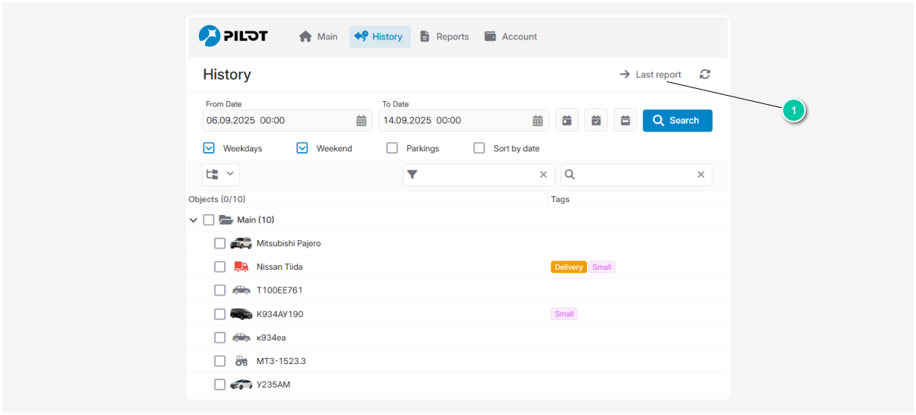916x415 pixels.
Task: Click the PILOT logo
Action: (233, 36)
